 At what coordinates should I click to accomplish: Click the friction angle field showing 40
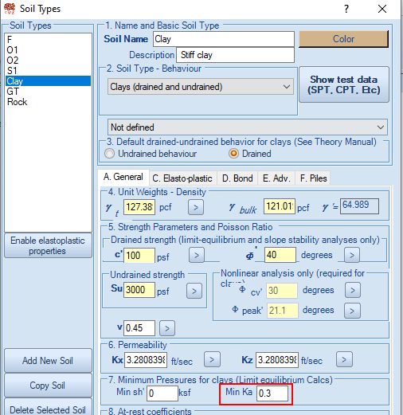[x=280, y=255]
